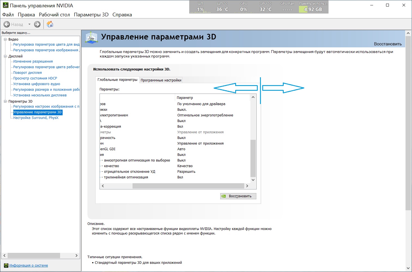The width and height of the screenshot is (412, 272).
Task: Click the task tree scroll-right arrow
Action: (x=76, y=255)
